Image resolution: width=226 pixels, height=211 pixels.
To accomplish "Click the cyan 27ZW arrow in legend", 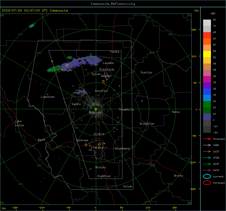I will click(207, 158).
